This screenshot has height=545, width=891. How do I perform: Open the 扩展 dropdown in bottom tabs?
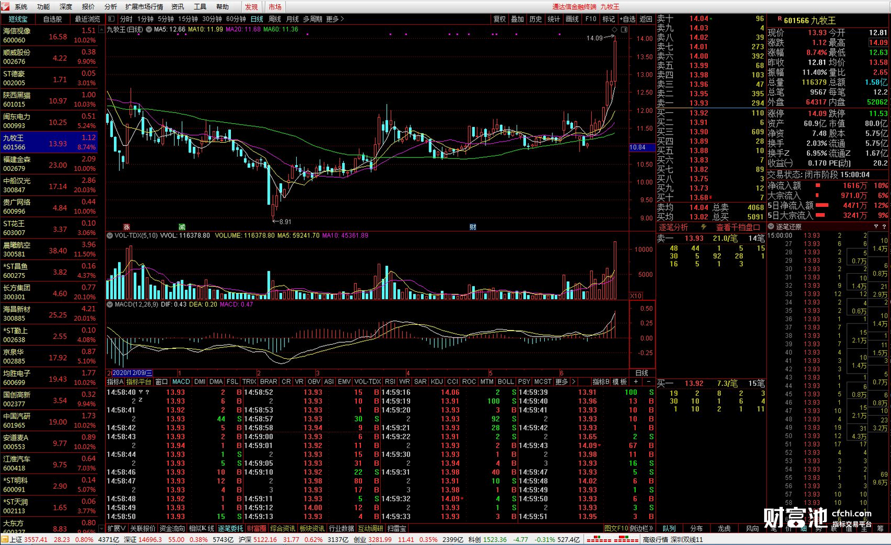(x=116, y=529)
